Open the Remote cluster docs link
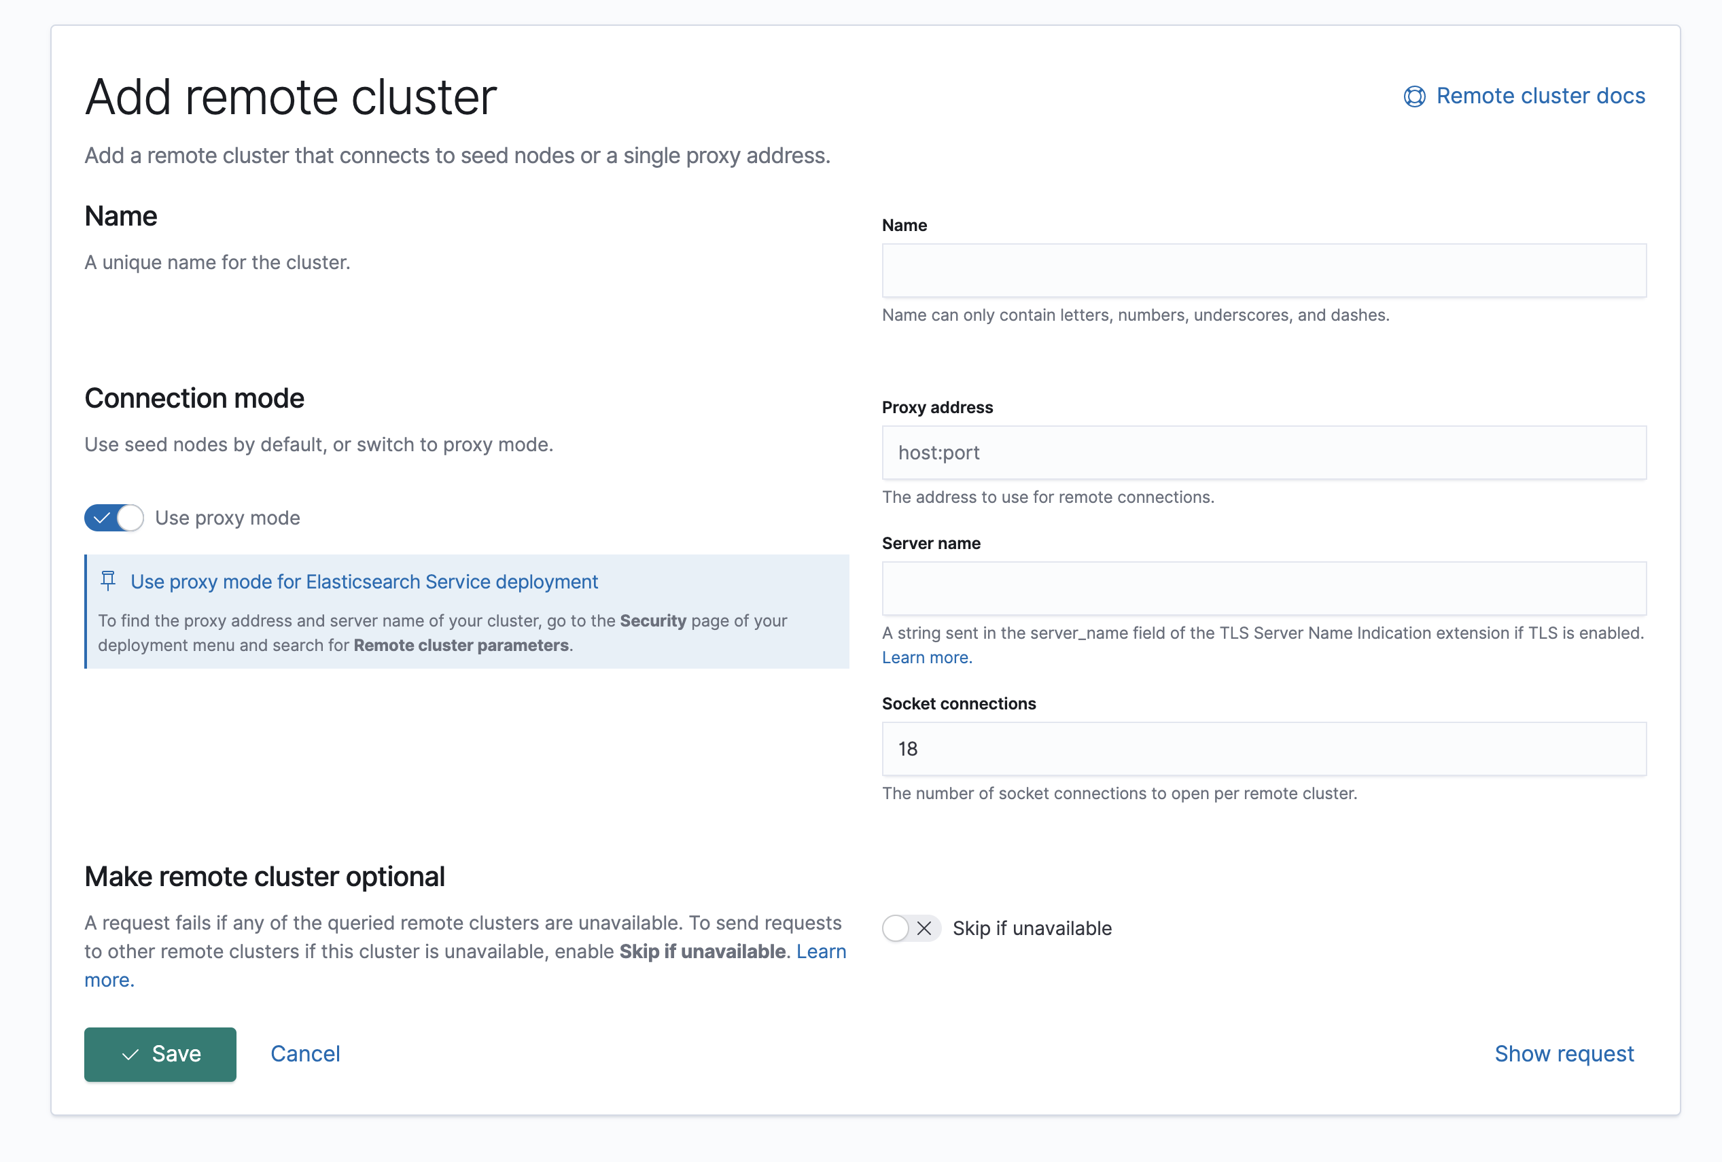Viewport: 1722px width, 1162px height. click(1540, 96)
